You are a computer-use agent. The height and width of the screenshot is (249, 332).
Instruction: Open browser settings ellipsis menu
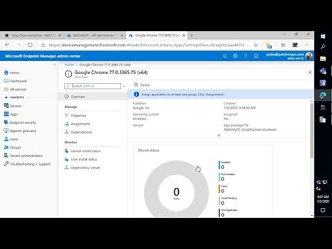click(306, 45)
